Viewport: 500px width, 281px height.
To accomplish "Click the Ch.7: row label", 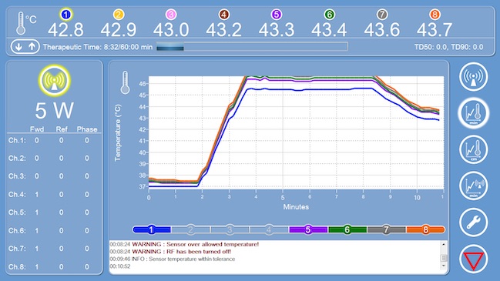I will click(17, 249).
